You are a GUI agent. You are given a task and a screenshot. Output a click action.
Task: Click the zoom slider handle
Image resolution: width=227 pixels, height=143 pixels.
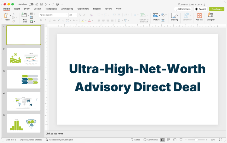(196, 140)
